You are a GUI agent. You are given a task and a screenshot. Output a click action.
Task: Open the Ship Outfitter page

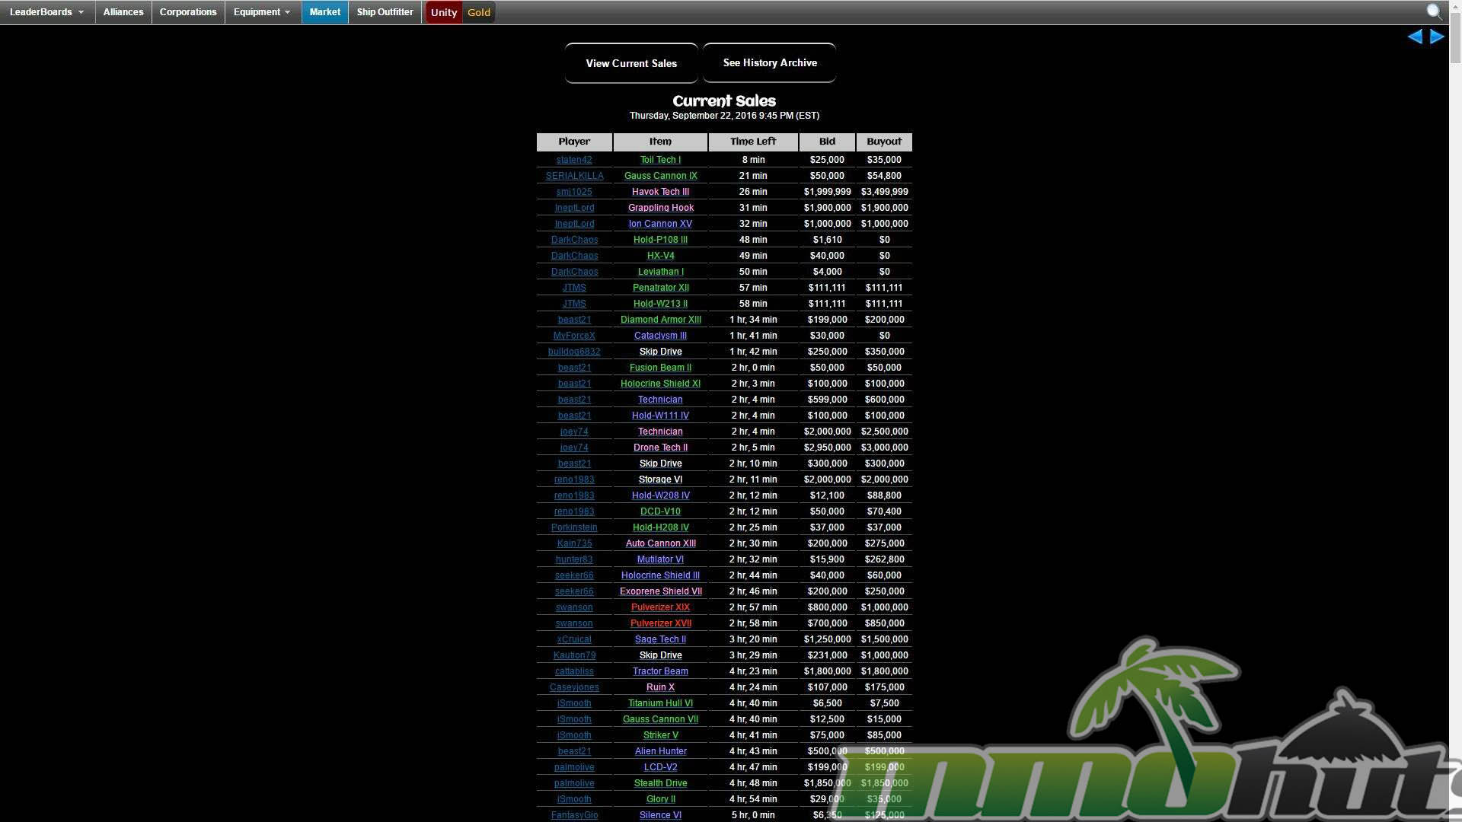(385, 12)
